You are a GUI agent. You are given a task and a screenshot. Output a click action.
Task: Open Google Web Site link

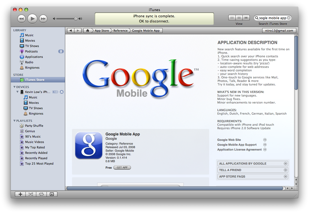point(242,140)
